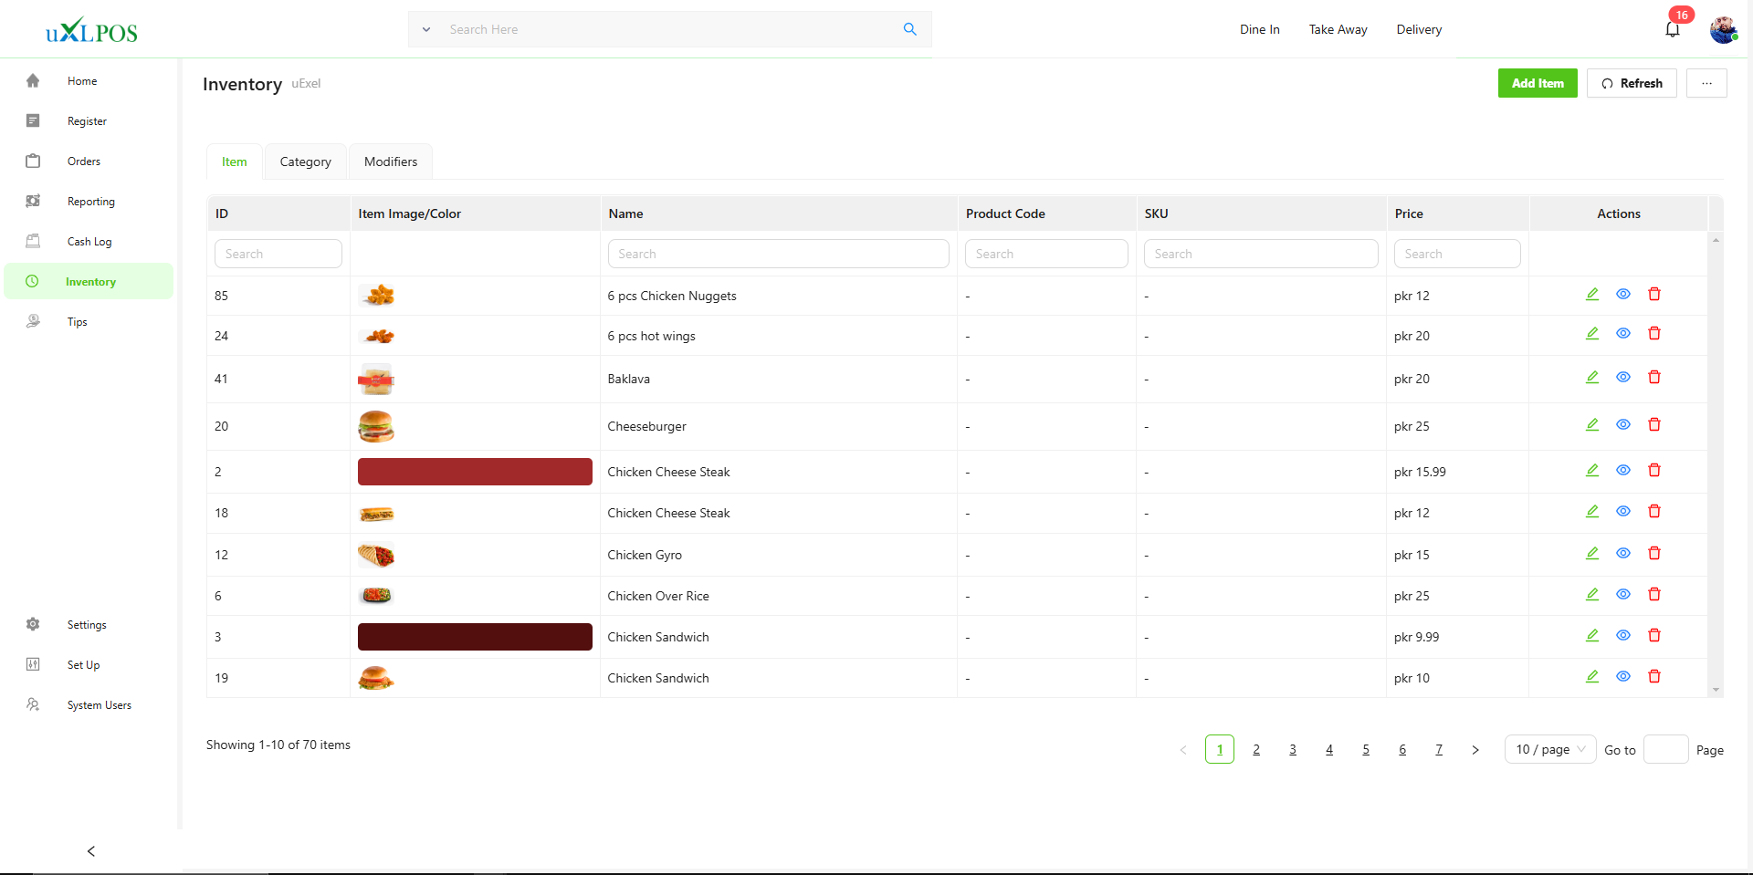View the 6 pcs Chicken Nuggets item
1753x875 pixels.
pyautogui.click(x=1622, y=295)
